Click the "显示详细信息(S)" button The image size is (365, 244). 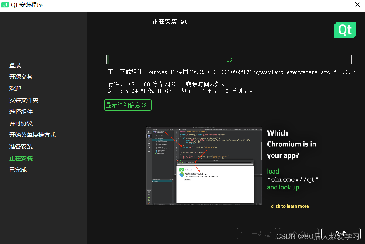[x=127, y=105]
